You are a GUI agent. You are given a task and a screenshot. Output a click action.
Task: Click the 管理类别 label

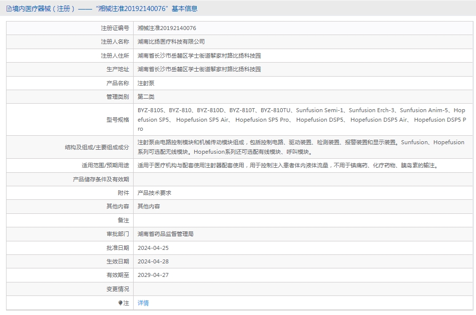coord(118,97)
